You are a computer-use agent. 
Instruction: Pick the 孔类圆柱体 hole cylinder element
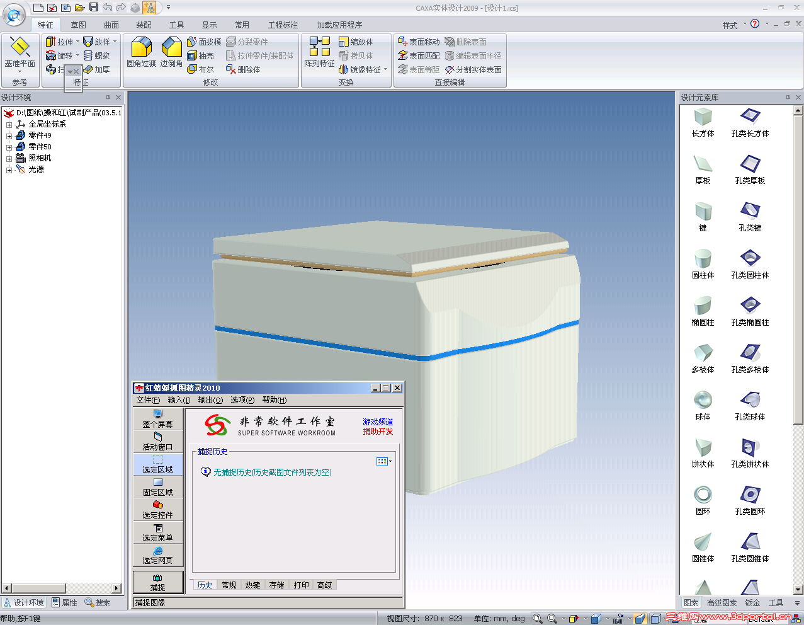(750, 265)
